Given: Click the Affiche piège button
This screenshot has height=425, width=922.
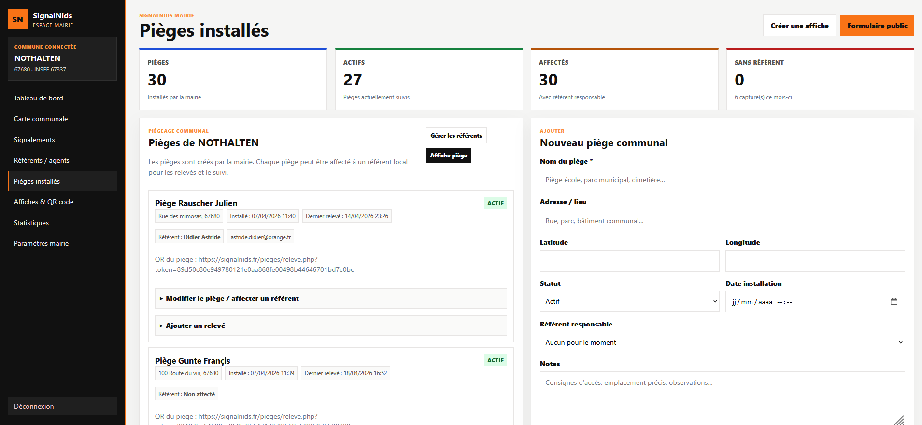Looking at the screenshot, I should coord(448,156).
